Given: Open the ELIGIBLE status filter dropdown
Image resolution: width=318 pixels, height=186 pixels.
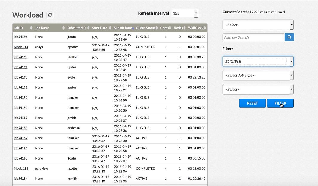Looking at the screenshot, I should pos(258,61).
